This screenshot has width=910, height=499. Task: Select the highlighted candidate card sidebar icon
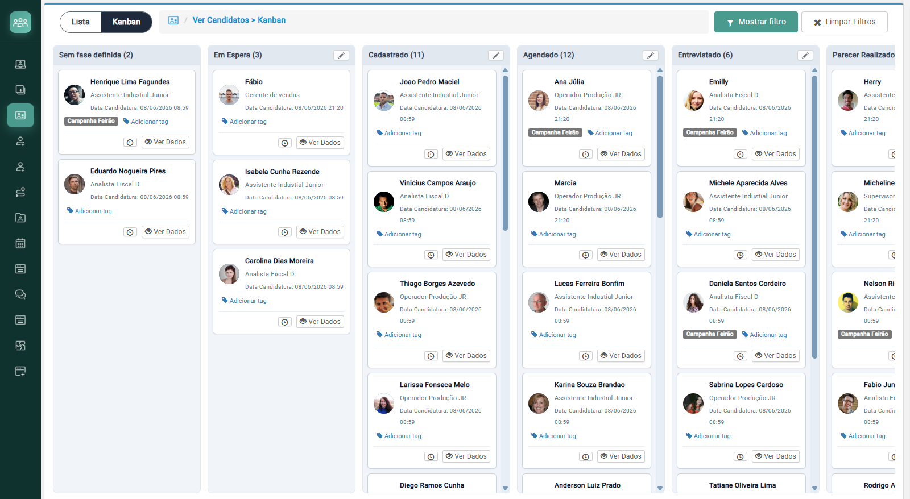click(x=20, y=115)
